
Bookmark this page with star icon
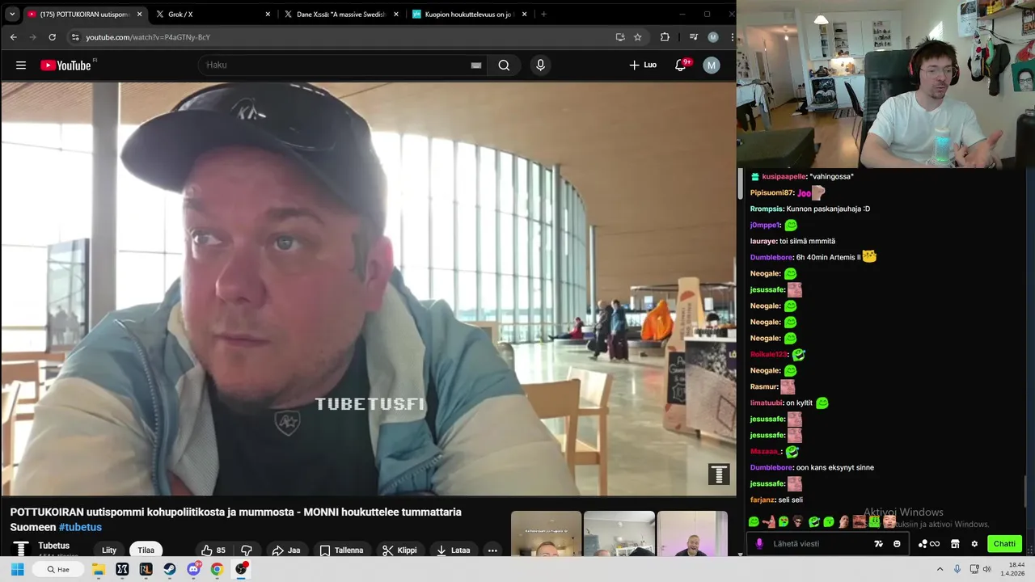point(637,37)
